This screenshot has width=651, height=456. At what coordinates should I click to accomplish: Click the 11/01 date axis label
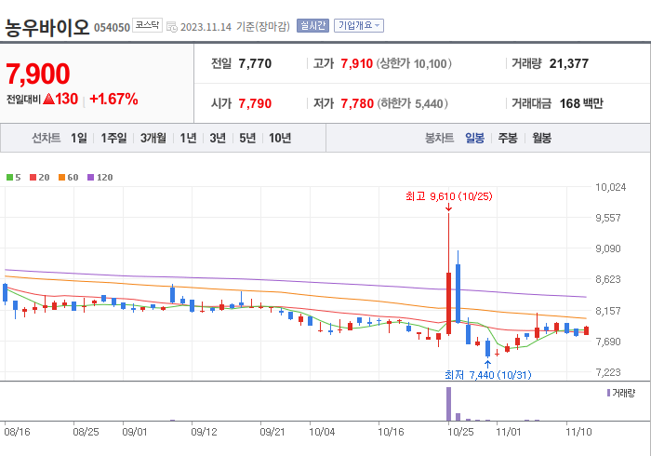pos(509,432)
